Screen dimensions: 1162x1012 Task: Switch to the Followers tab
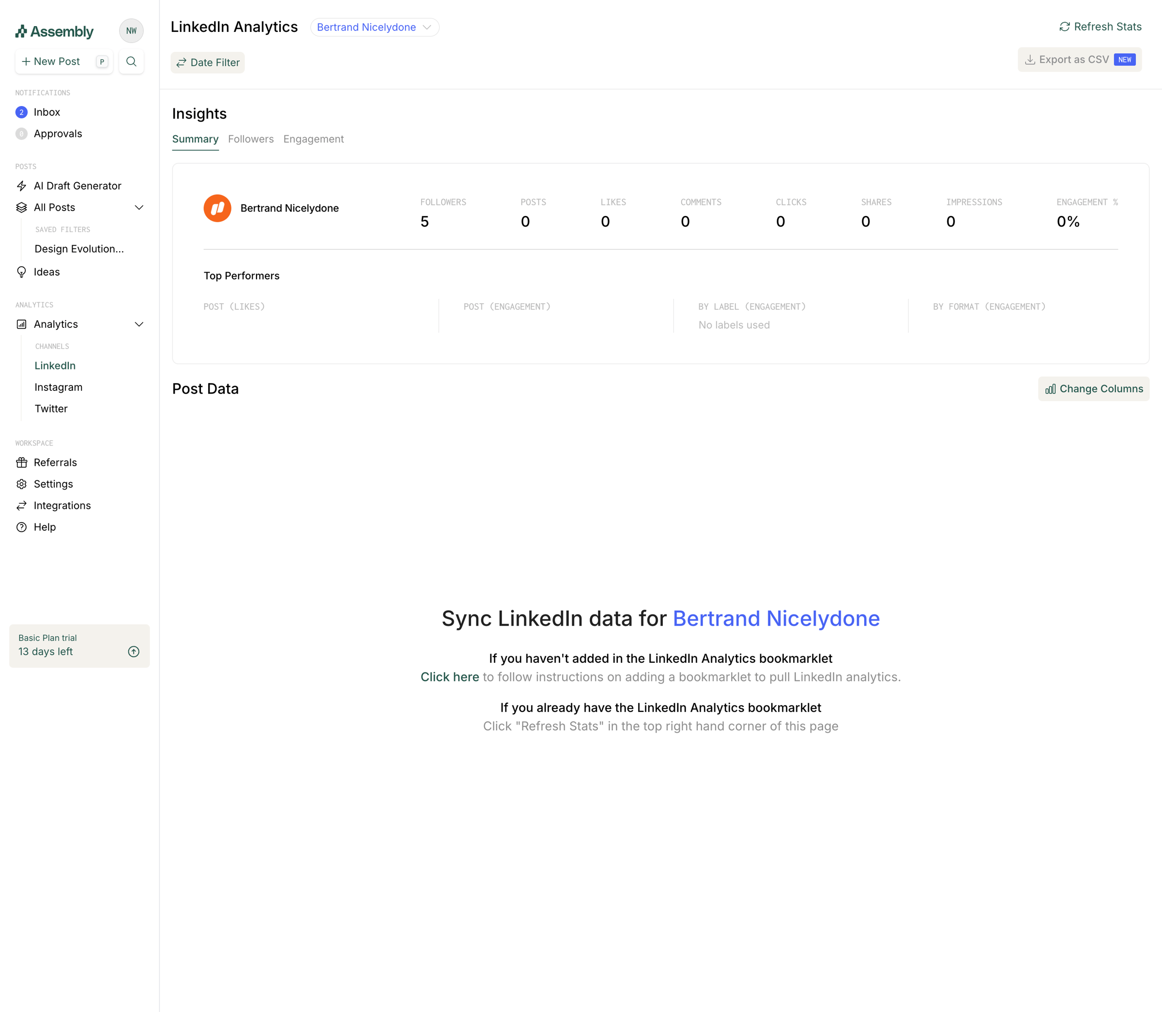[251, 139]
